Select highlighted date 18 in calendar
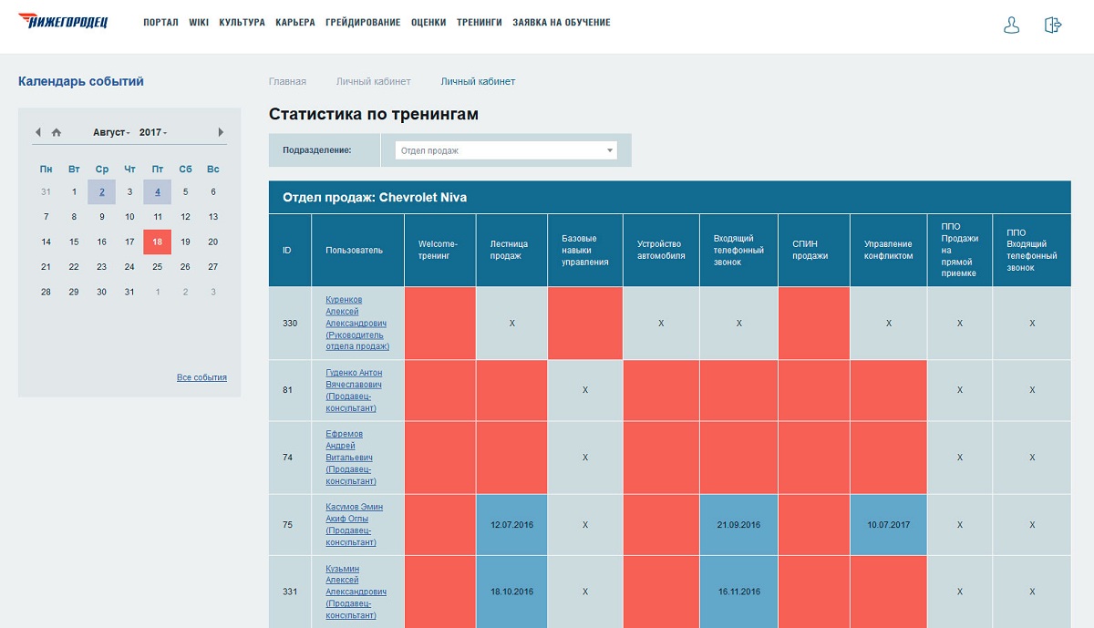Viewport: 1094px width, 628px height. click(158, 242)
